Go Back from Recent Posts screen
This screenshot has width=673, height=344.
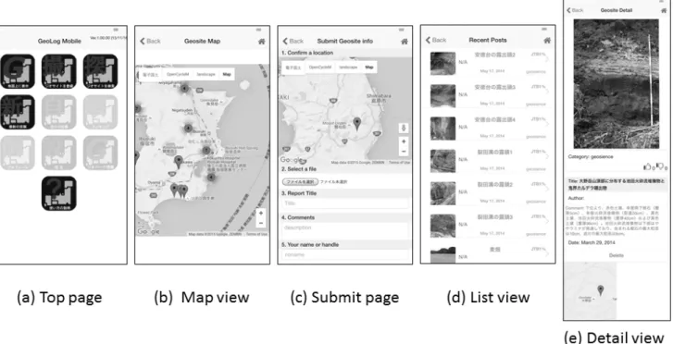click(x=436, y=40)
